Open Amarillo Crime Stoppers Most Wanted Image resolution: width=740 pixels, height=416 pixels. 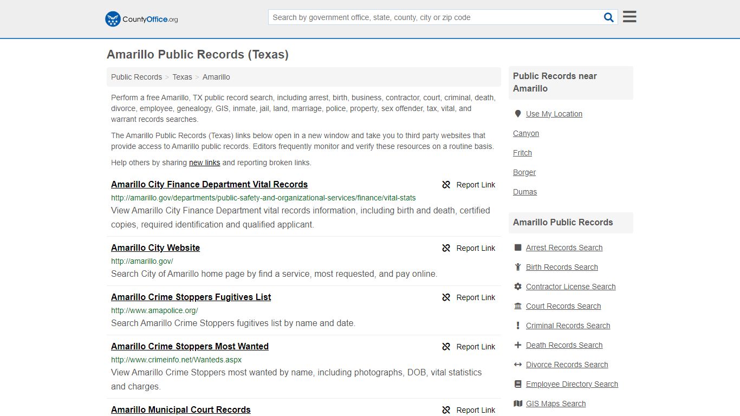190,346
